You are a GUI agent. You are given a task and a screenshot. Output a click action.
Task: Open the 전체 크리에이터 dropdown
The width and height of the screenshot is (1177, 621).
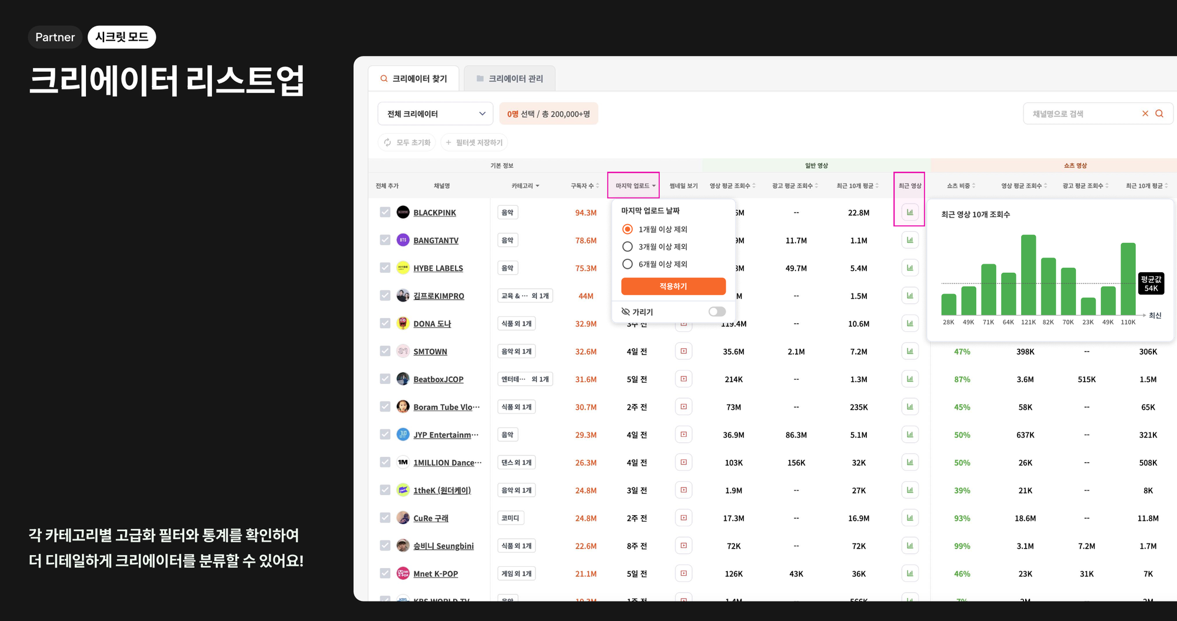[x=435, y=113]
